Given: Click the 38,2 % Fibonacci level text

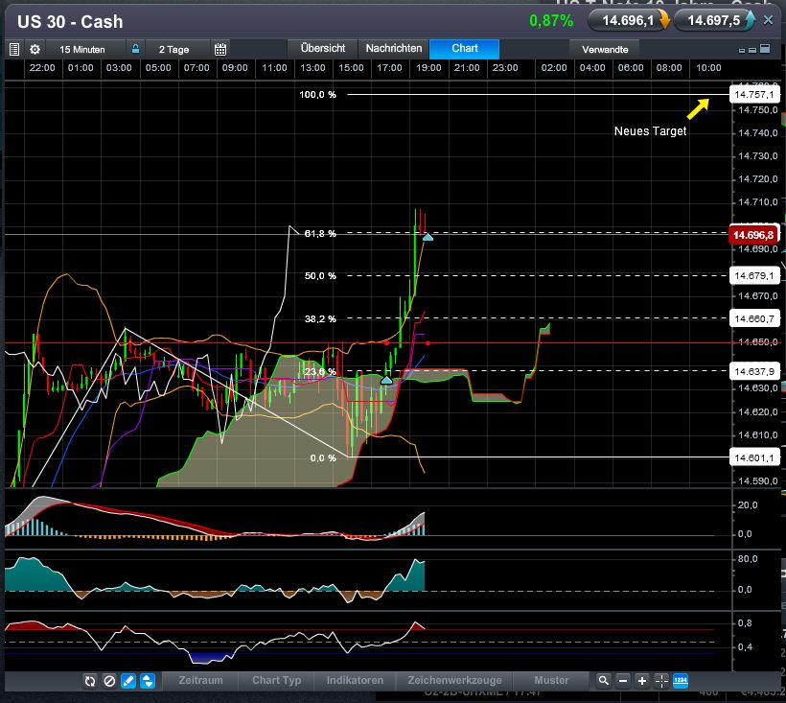Looking at the screenshot, I should (x=320, y=319).
